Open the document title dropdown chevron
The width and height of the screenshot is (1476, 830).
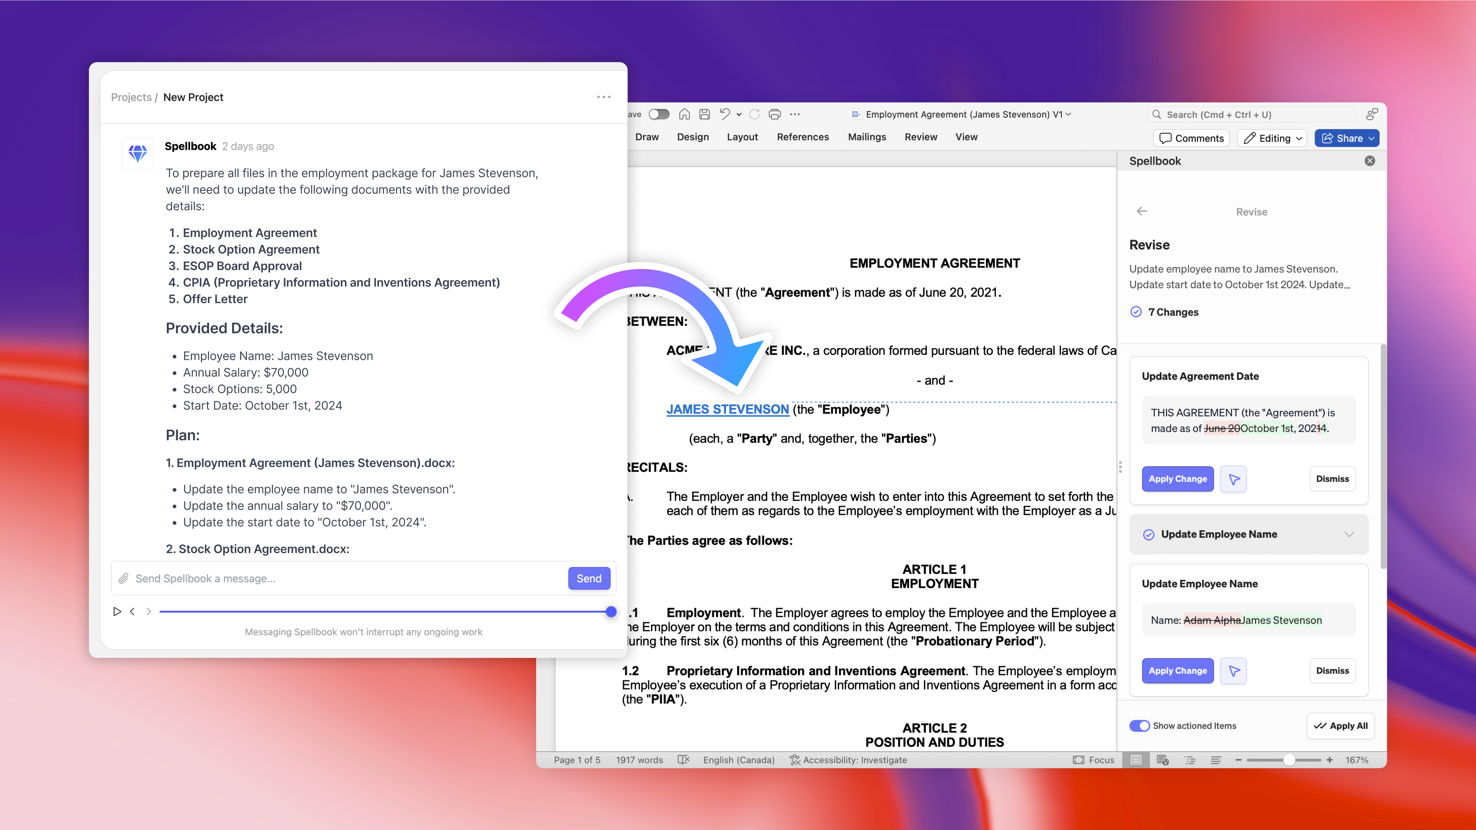(x=1069, y=114)
